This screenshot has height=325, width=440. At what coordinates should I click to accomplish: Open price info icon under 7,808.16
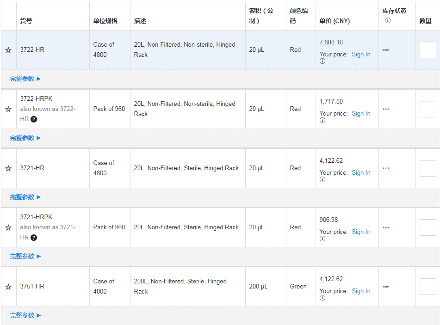322,61
